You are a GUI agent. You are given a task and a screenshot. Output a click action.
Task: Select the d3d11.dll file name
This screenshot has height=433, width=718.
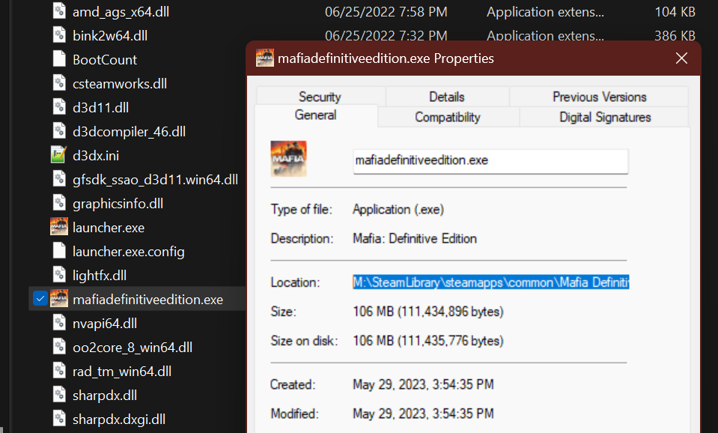pos(101,108)
